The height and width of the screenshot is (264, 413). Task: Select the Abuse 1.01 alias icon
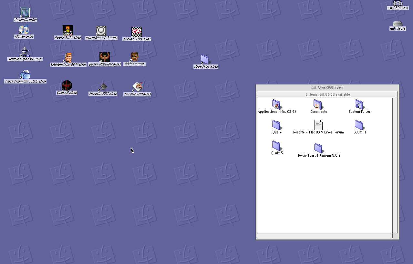coord(67,30)
